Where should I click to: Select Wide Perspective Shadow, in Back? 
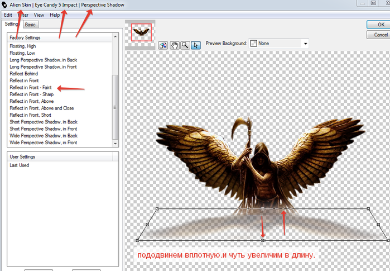pyautogui.click(x=44, y=136)
